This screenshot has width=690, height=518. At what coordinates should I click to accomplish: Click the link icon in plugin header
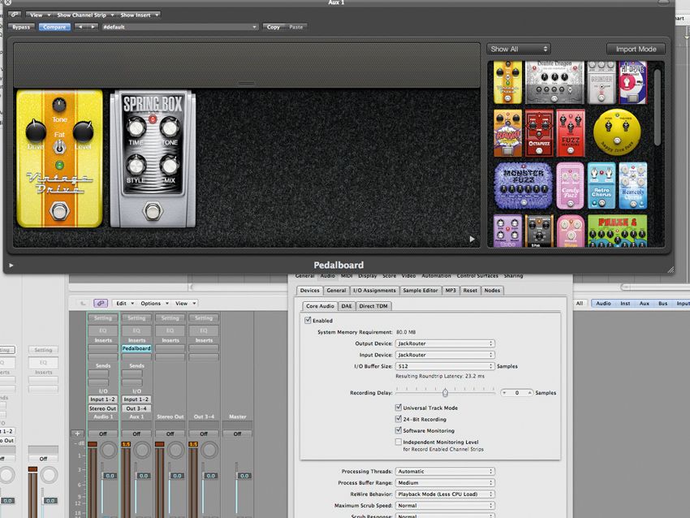point(15,15)
